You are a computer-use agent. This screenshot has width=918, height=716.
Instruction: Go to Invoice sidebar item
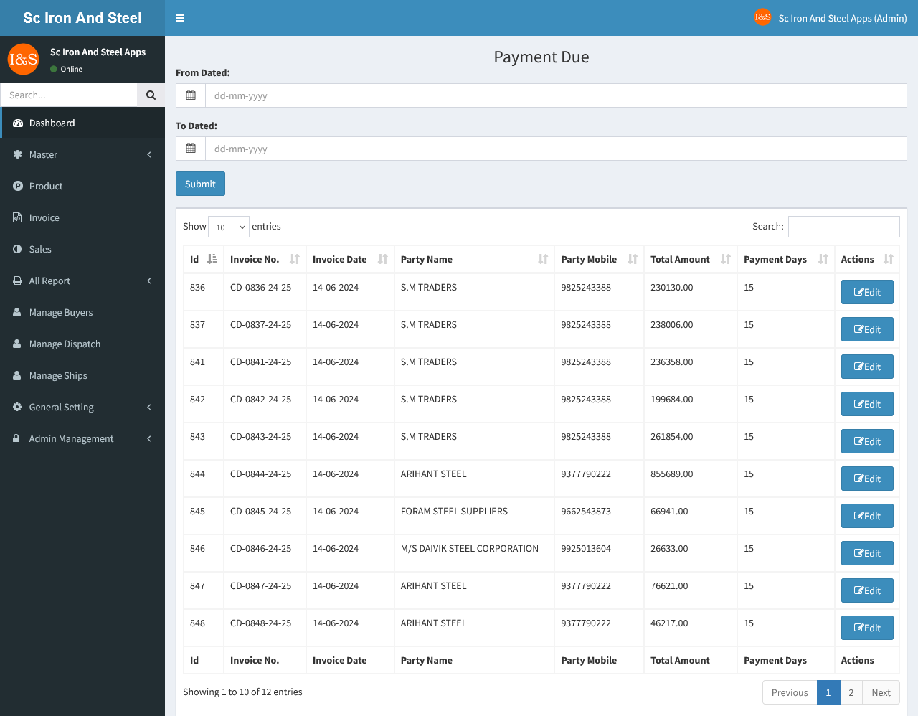click(44, 217)
